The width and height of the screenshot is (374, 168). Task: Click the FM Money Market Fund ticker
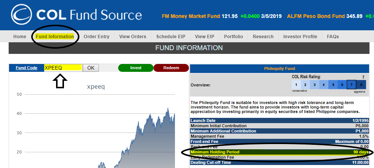pos(191,16)
